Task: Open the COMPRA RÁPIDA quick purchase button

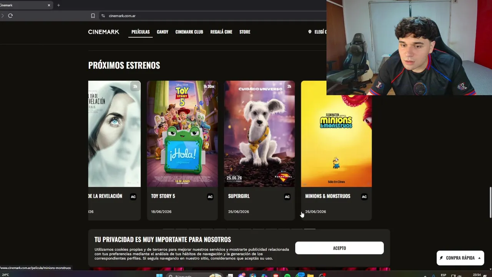Action: coord(460,258)
